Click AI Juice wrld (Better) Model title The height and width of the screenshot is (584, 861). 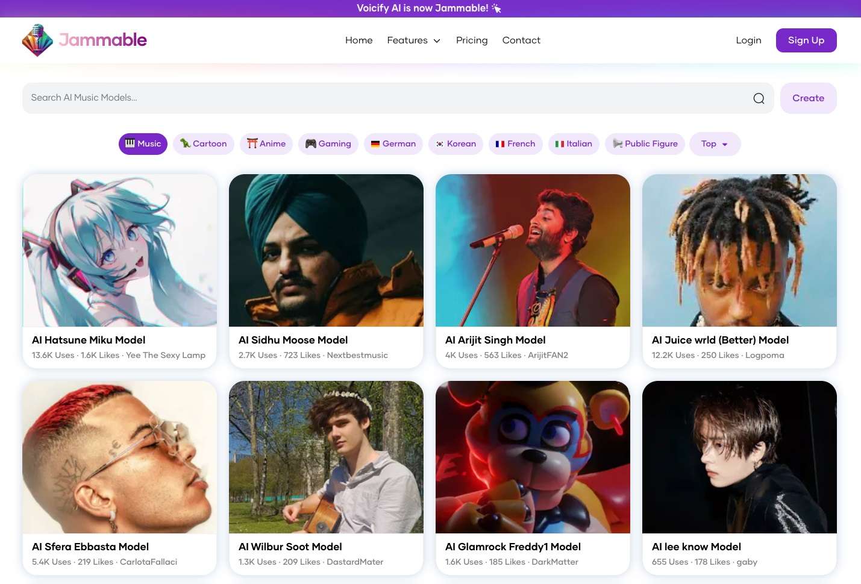720,341
